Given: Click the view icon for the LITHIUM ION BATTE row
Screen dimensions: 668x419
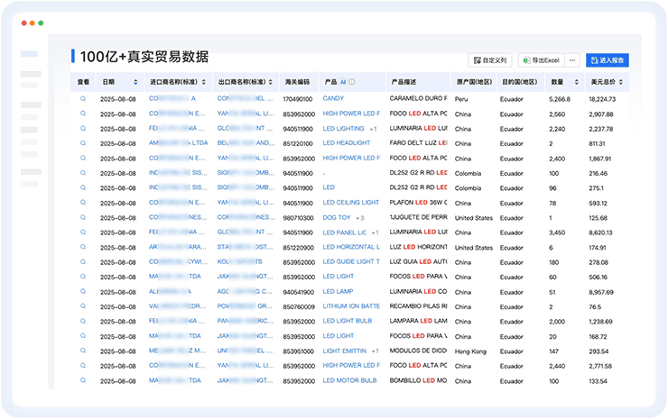Looking at the screenshot, I should click(x=83, y=306).
